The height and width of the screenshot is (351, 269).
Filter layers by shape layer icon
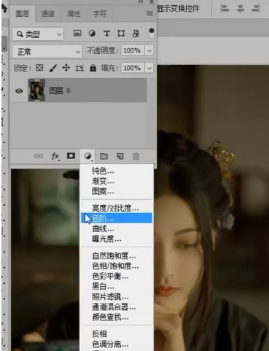coord(121,34)
